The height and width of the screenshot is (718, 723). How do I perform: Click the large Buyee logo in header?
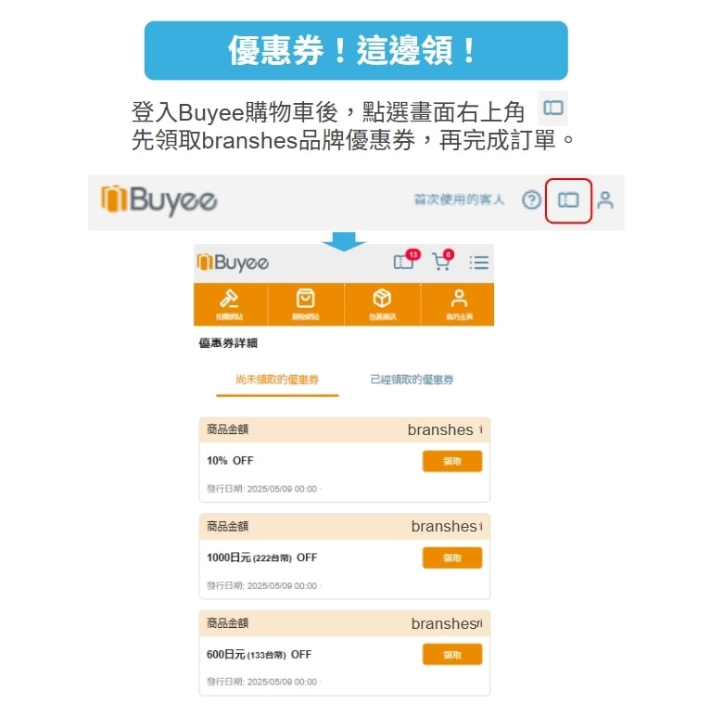coord(159,200)
